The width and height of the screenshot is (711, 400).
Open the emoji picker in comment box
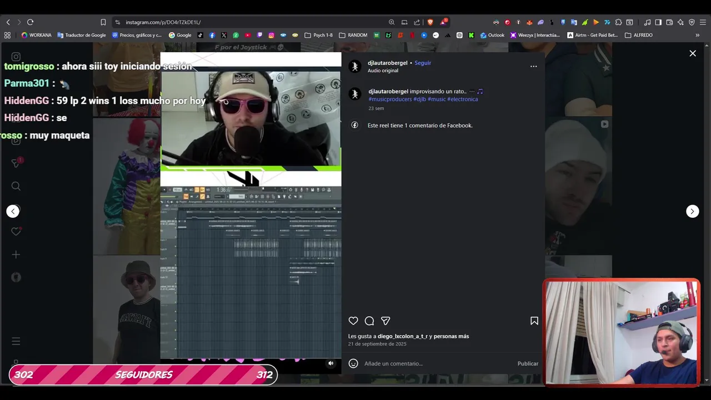click(353, 363)
